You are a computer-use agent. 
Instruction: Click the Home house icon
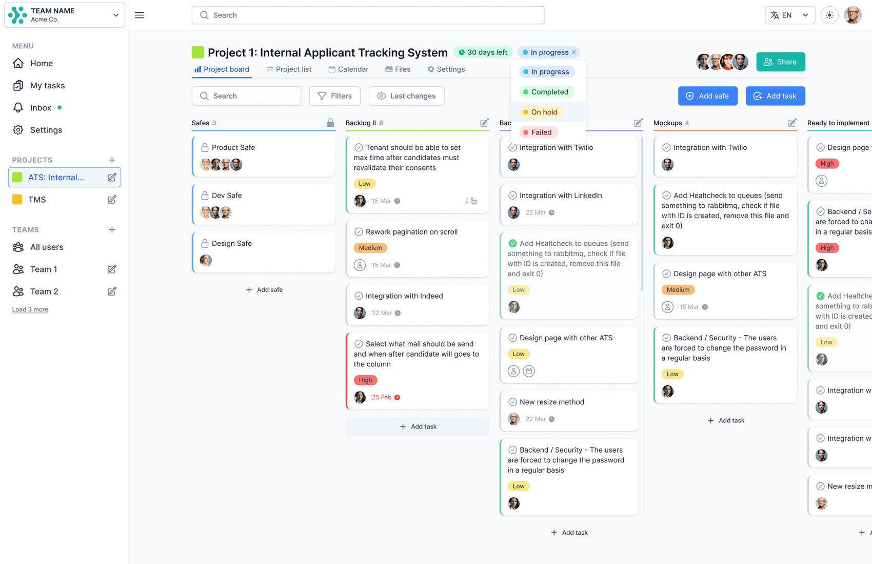(x=18, y=63)
